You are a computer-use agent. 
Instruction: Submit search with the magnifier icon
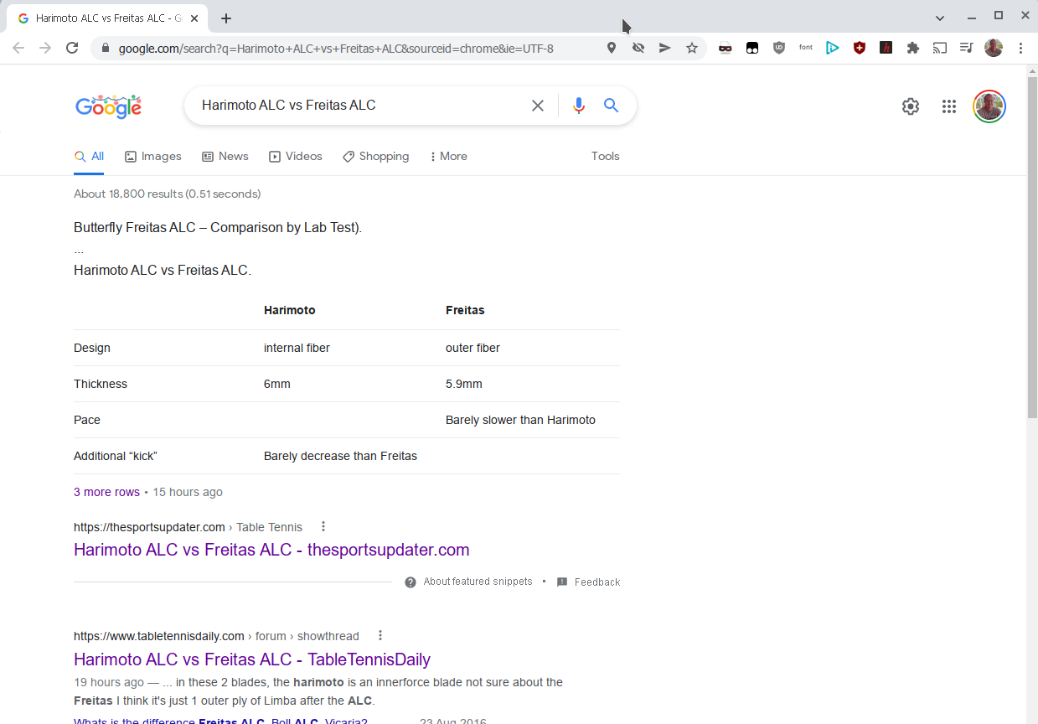coord(612,106)
